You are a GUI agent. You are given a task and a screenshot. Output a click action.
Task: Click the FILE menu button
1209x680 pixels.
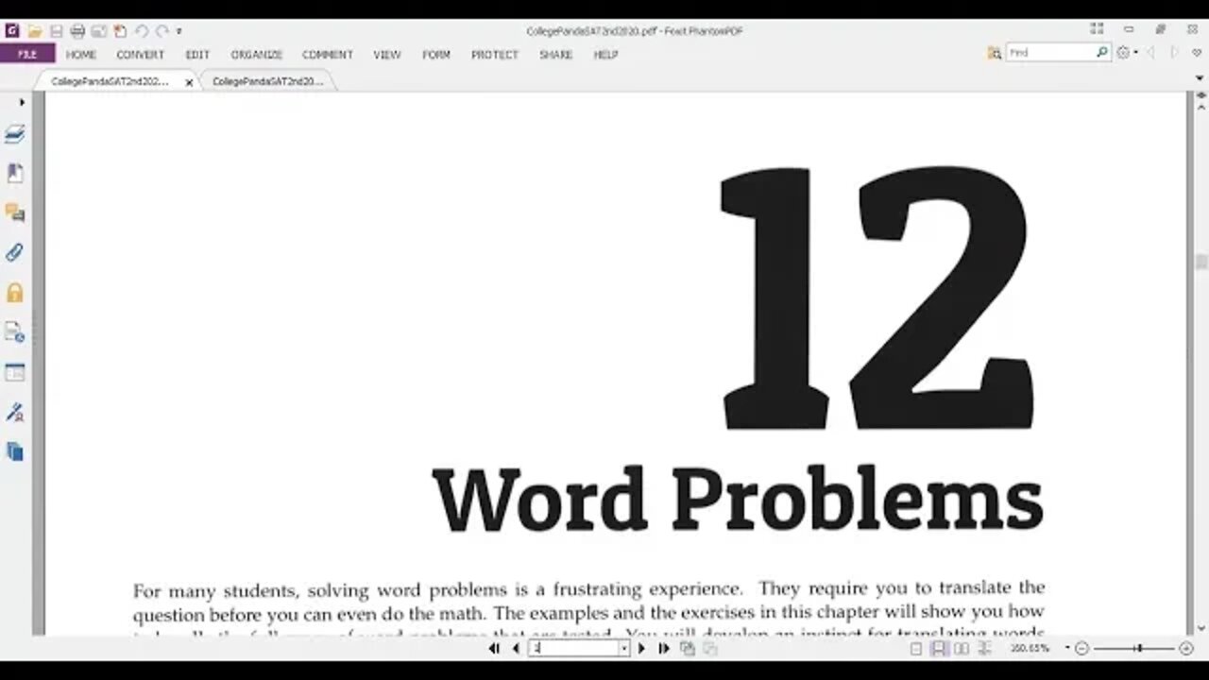(27, 54)
